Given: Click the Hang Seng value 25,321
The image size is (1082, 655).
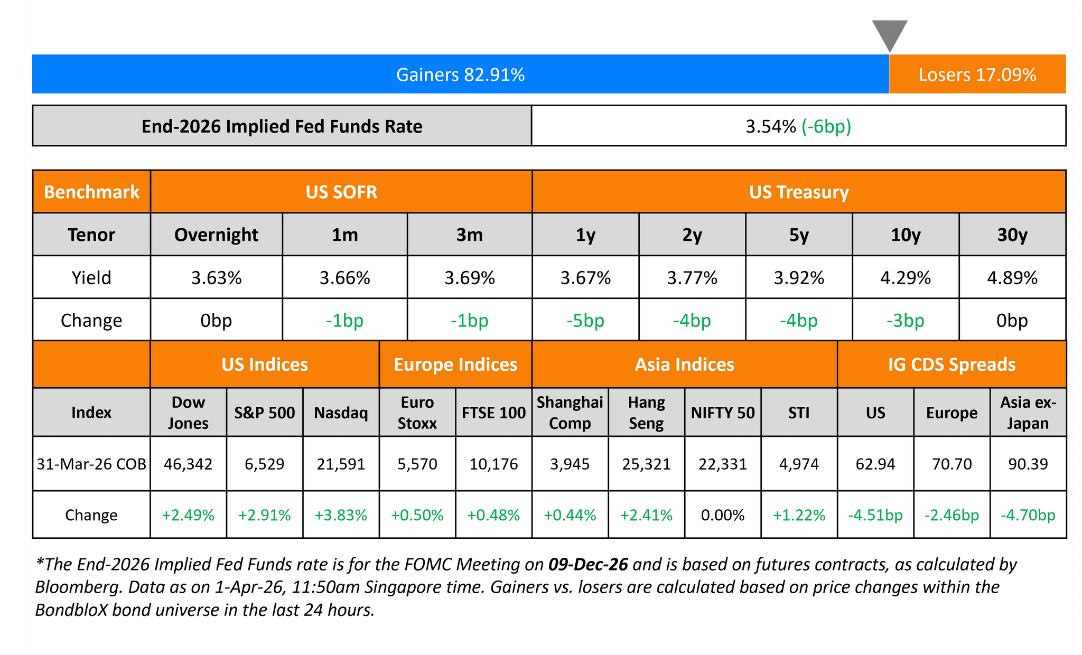Looking at the screenshot, I should (x=646, y=464).
